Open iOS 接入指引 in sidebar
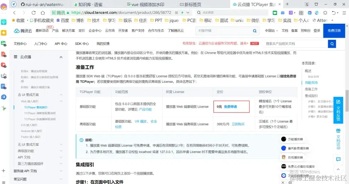The width and height of the screenshot is (349, 184). (29, 125)
